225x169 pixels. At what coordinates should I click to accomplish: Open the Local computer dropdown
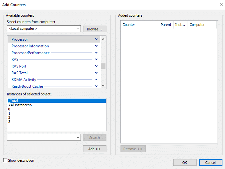pyautogui.click(x=78, y=29)
